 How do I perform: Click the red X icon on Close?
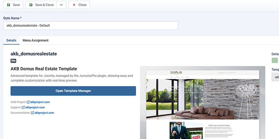74,5
